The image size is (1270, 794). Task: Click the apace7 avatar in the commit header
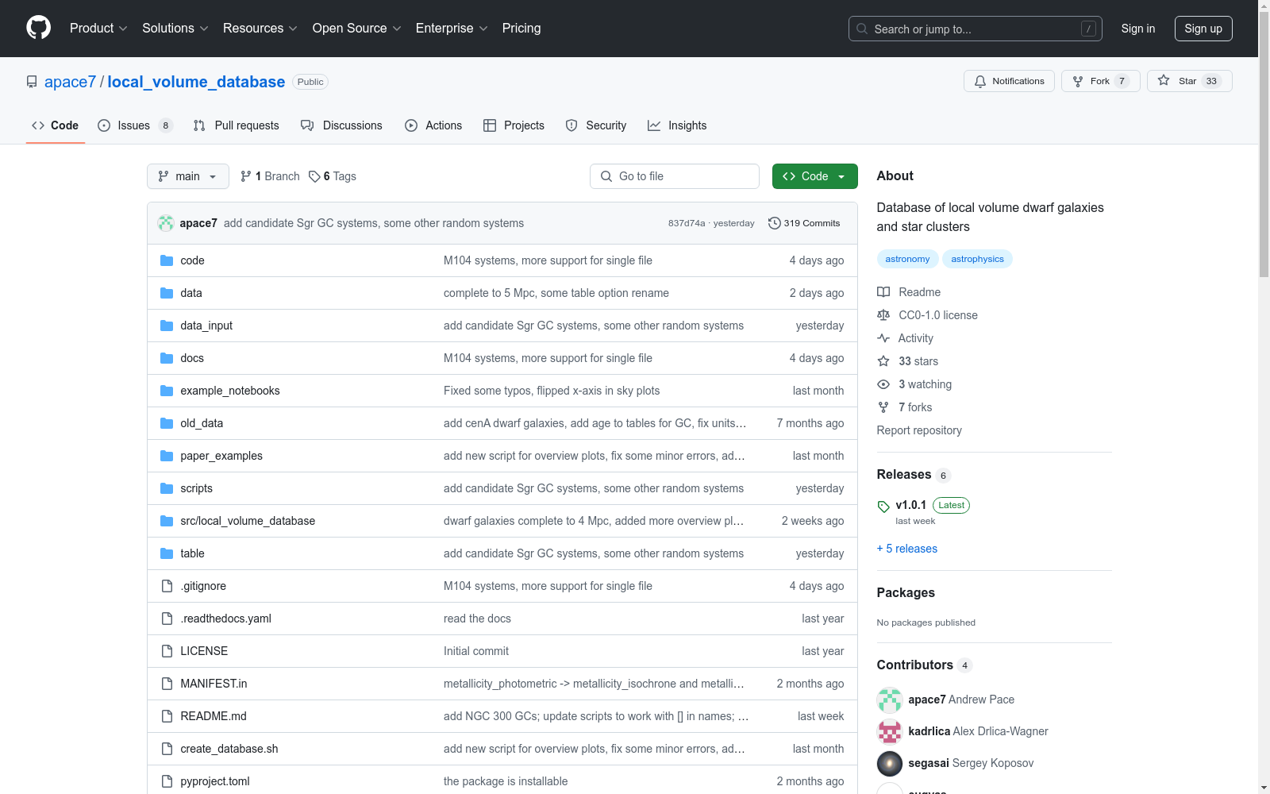166,223
